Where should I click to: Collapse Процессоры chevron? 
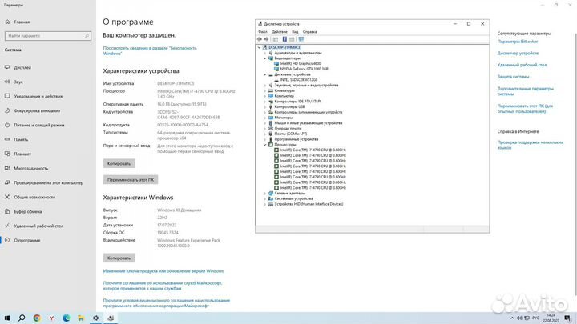pos(265,145)
